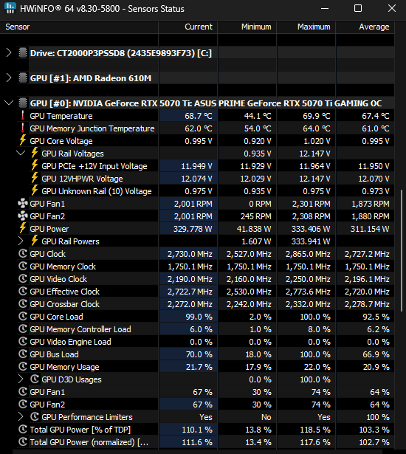The height and width of the screenshot is (454, 406).
Task: Click the vertical scrollbar thumb of sensor list
Action: pos(402,250)
